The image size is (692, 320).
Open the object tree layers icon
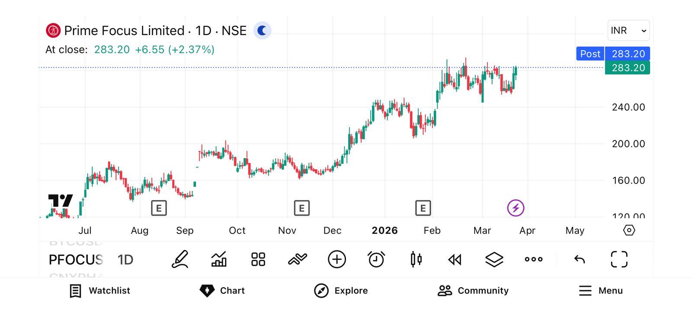(494, 259)
